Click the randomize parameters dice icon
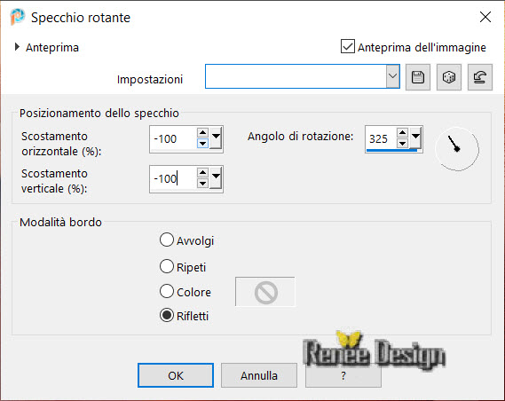505x401 pixels. pyautogui.click(x=448, y=77)
